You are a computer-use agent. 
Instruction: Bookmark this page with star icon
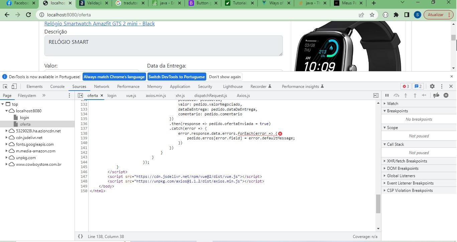(x=372, y=15)
